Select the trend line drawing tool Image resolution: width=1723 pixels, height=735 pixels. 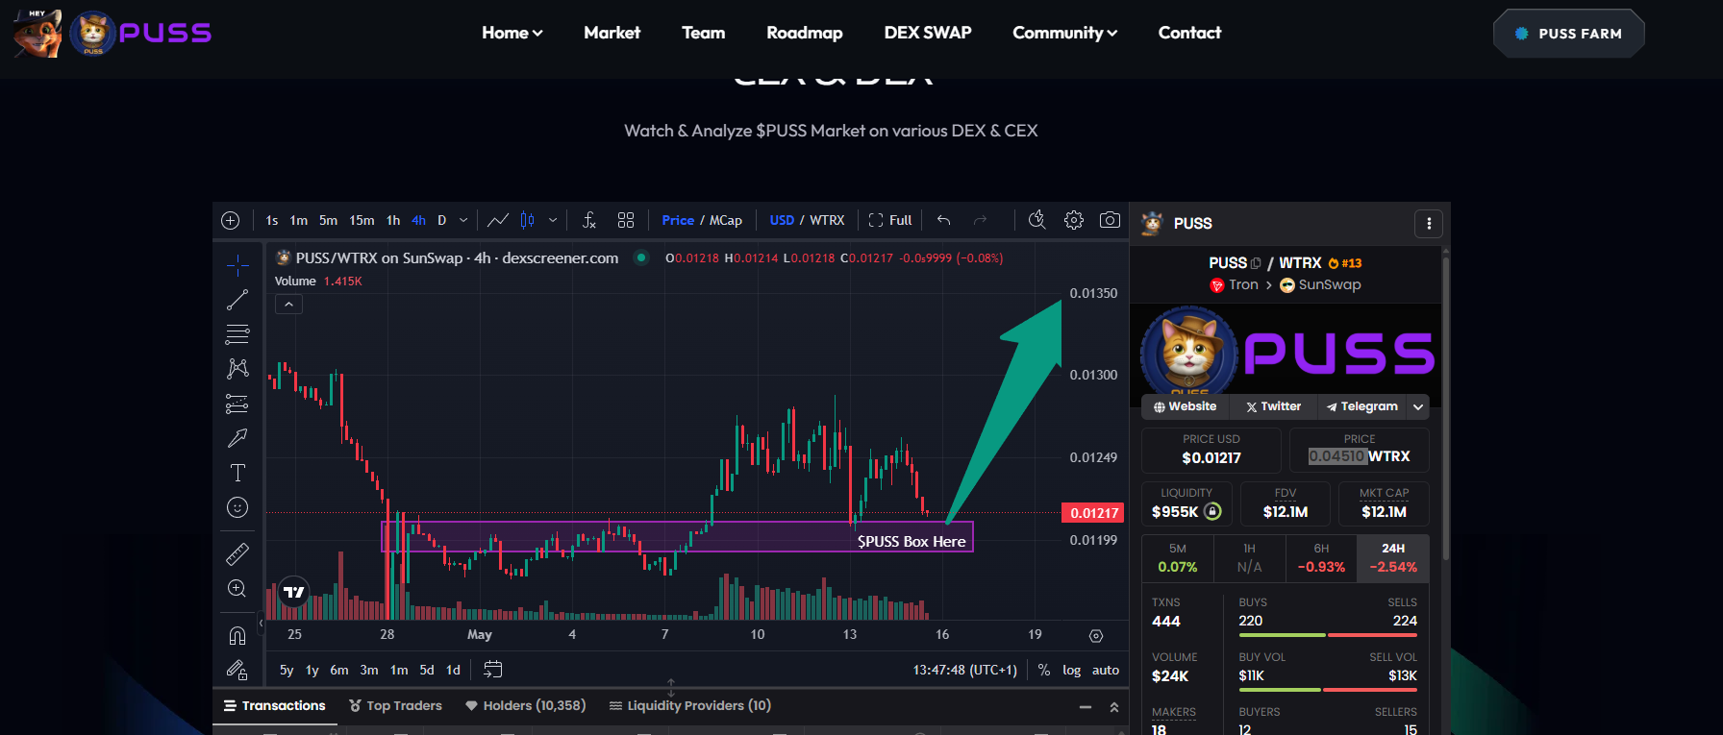click(x=237, y=300)
